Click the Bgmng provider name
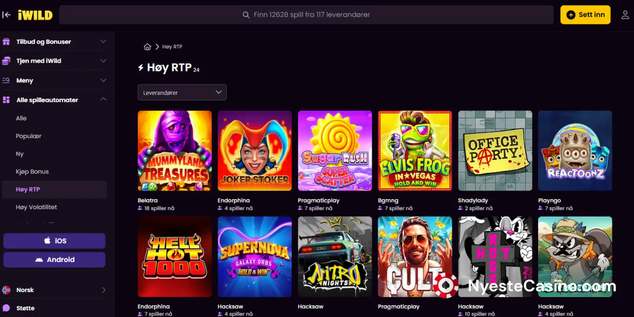This screenshot has height=317, width=634. pos(388,200)
